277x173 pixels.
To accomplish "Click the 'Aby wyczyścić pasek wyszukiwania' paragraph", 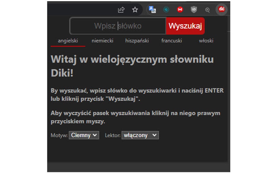I will coord(135,117).
